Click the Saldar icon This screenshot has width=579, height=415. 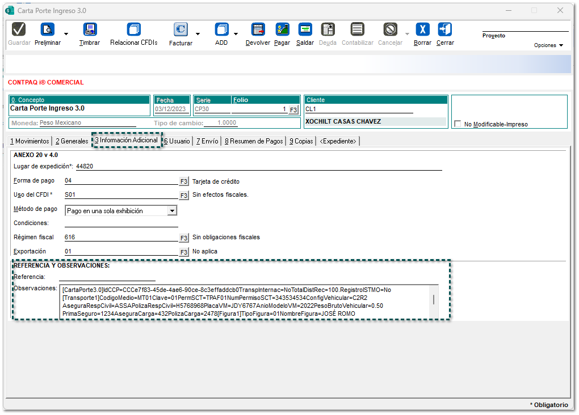(x=305, y=30)
